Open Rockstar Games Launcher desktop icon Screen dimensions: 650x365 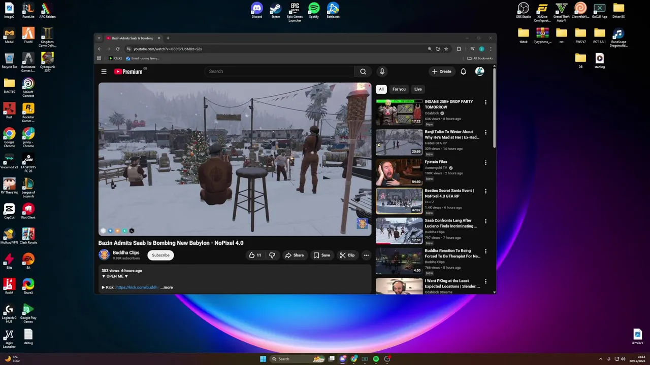pyautogui.click(x=28, y=113)
